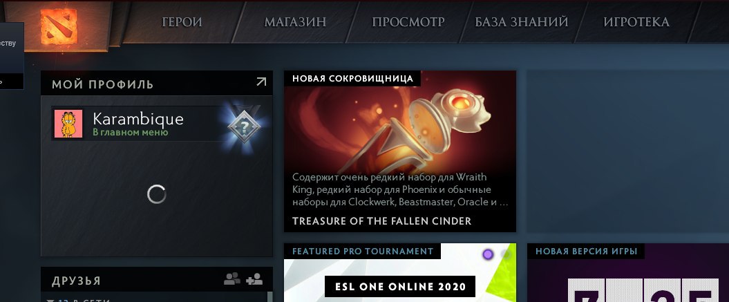Go to the Игротека tab

coord(636,22)
